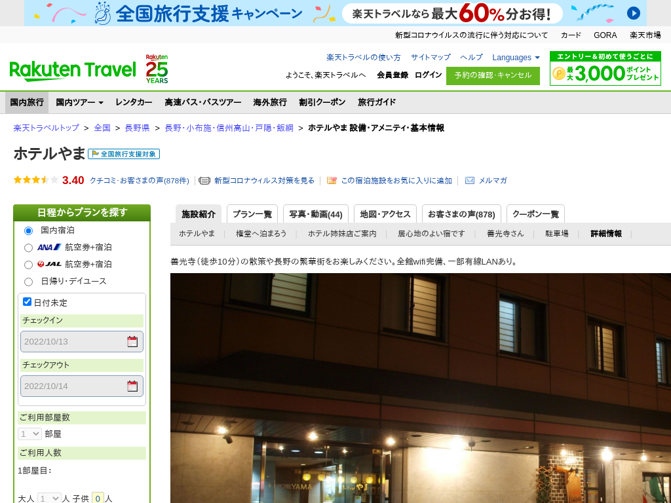Select the ANA 航空券+宿泊 radio button

coord(28,248)
